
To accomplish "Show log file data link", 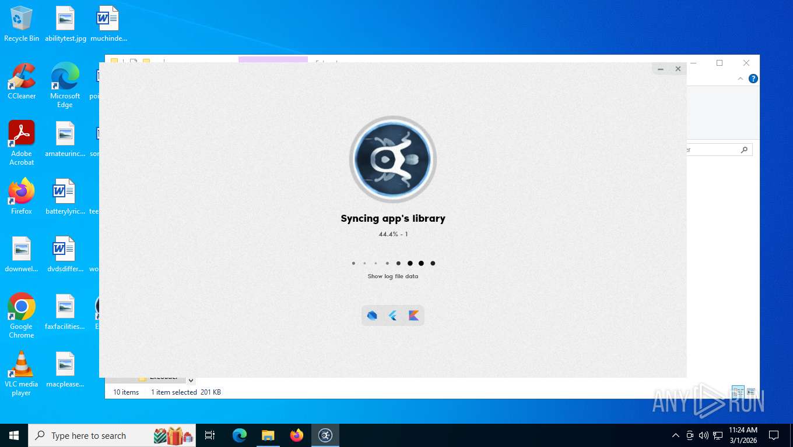I will coord(393,276).
